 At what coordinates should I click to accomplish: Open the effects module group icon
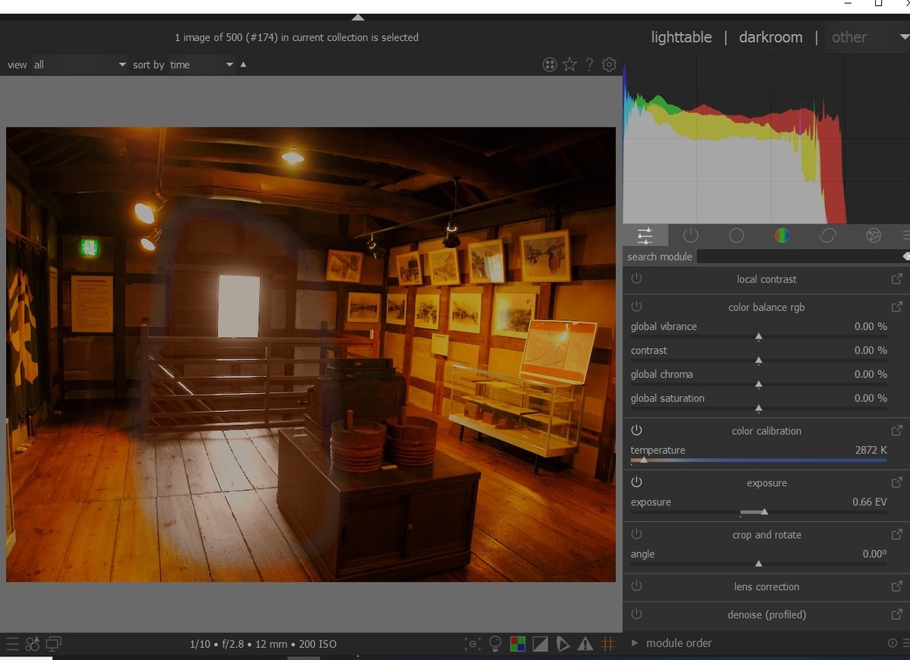pos(873,235)
